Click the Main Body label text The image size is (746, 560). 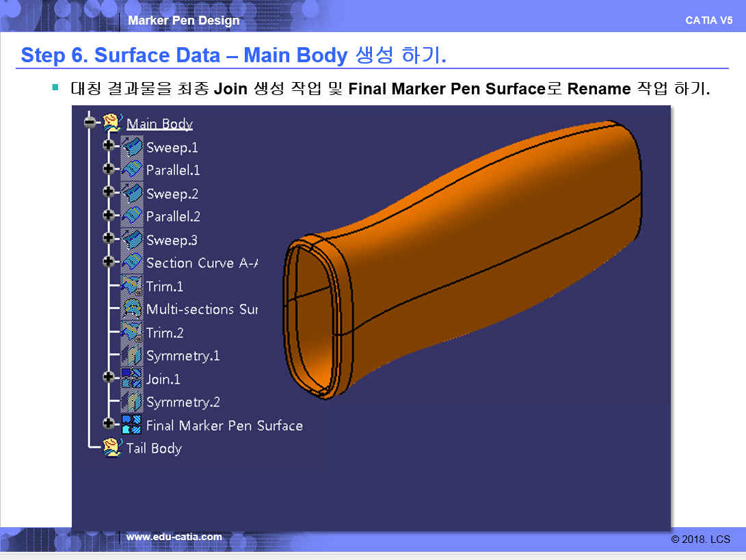[159, 124]
